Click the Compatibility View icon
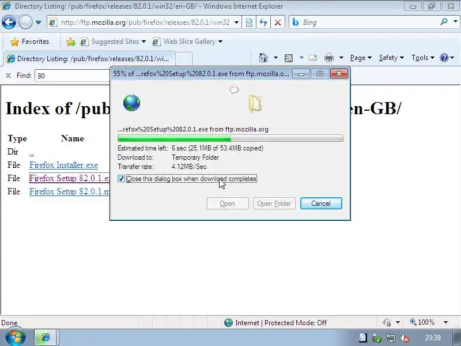Image resolution: width=461 pixels, height=346 pixels. point(249,22)
